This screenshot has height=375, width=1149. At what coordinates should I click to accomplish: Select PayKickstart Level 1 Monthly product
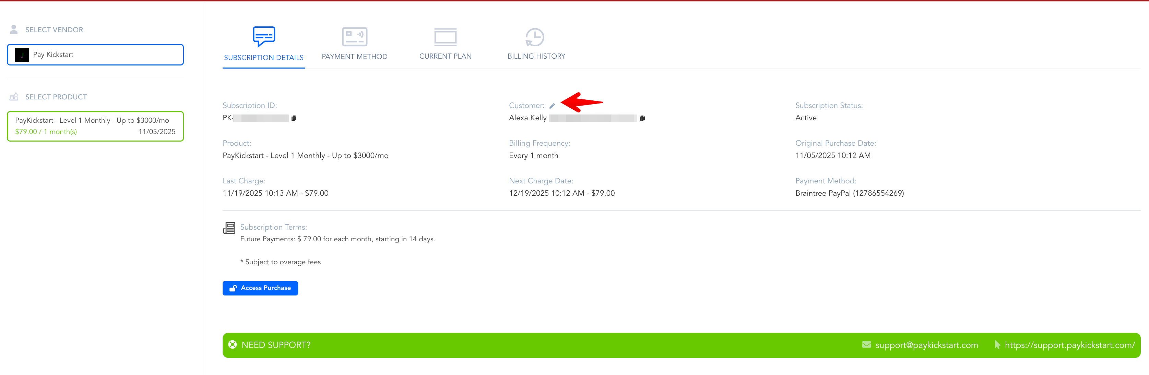95,126
